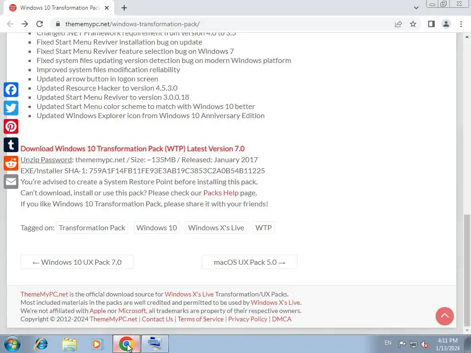
Task: Click ThemeMyPC.net link in footer first line
Action: [44, 294]
